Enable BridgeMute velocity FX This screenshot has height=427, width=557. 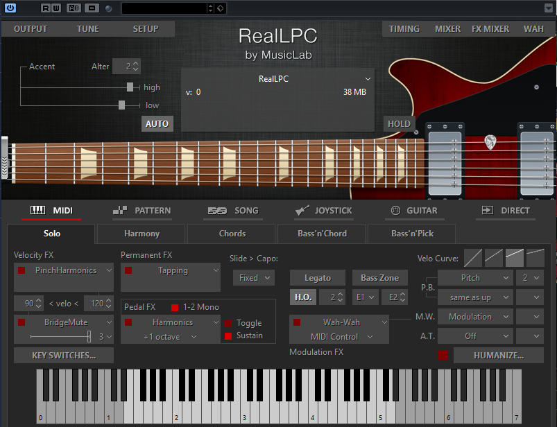pos(22,322)
